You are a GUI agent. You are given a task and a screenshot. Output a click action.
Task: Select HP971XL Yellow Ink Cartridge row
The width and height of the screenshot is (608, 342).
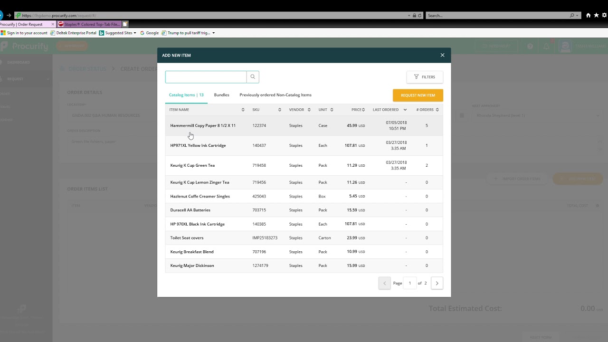pos(304,145)
